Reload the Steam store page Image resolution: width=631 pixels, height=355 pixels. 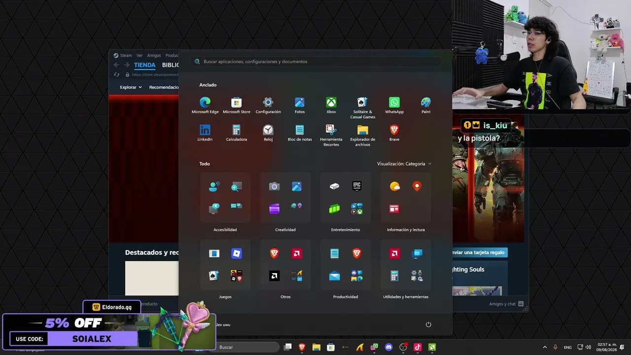point(116,75)
